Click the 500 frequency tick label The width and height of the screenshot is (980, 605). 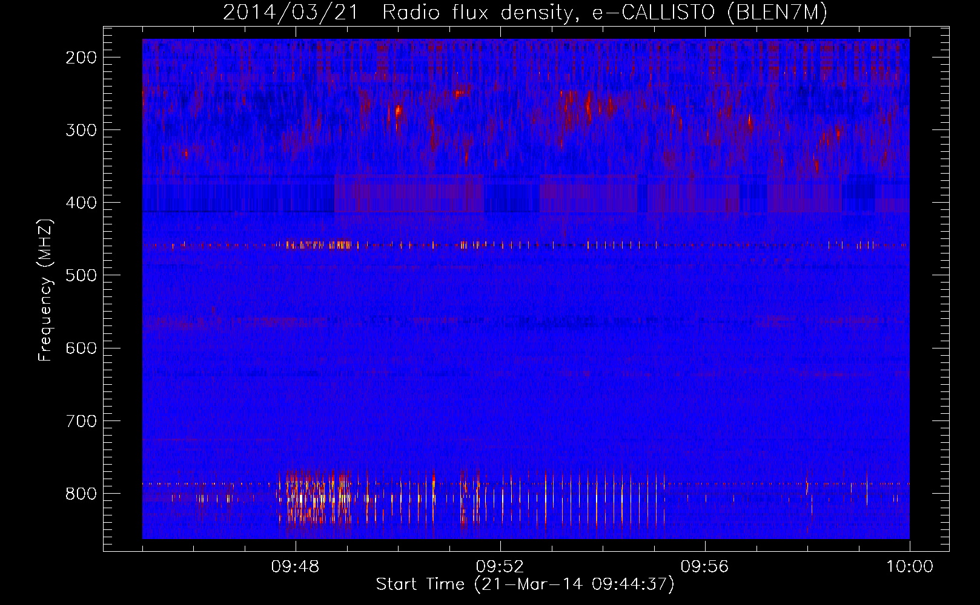click(81, 275)
